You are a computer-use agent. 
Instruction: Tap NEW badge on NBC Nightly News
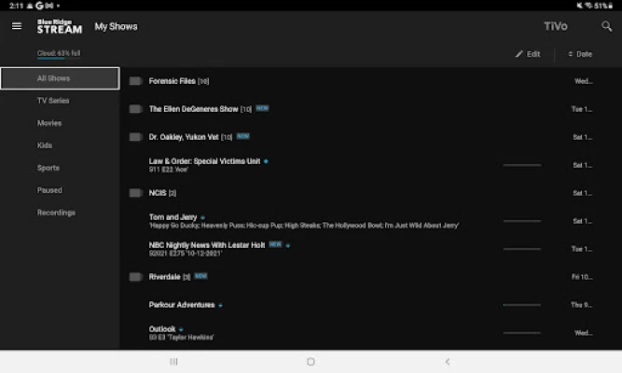pyautogui.click(x=275, y=244)
